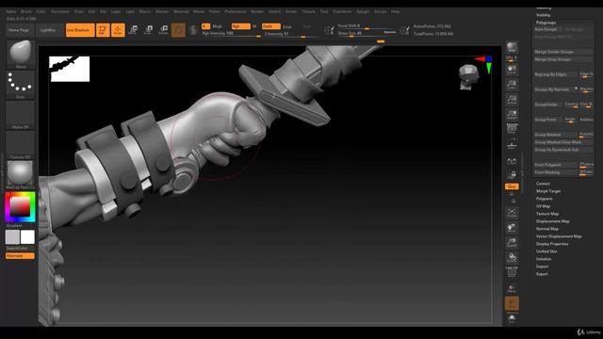
Task: Open the Zplugin menu
Action: [x=363, y=12]
